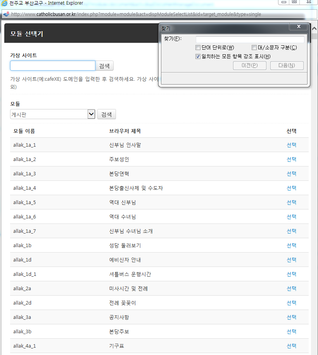The image size is (318, 355).
Task: Select the allak_4a_1 기구표 module
Action: [291, 346]
